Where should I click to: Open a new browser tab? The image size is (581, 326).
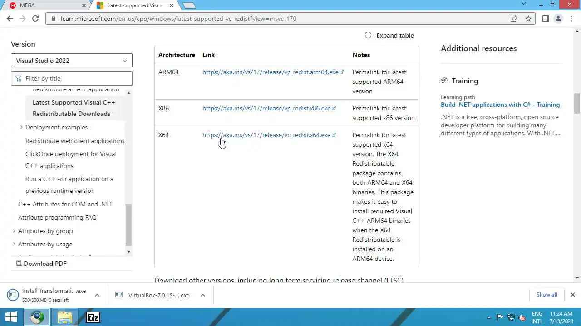pyautogui.click(x=189, y=5)
